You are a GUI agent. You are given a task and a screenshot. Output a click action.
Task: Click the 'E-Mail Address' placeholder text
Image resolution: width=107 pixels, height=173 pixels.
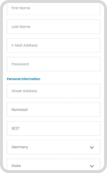[x=24, y=45]
